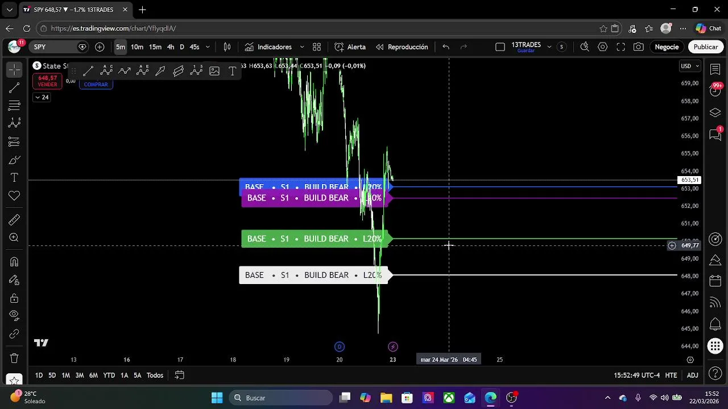Enter fullscreen chart mode
The height and width of the screenshot is (409, 728).
tap(621, 47)
